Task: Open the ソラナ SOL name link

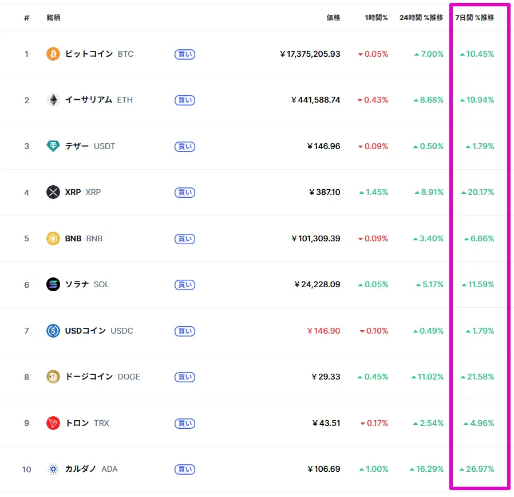Action: pos(87,284)
